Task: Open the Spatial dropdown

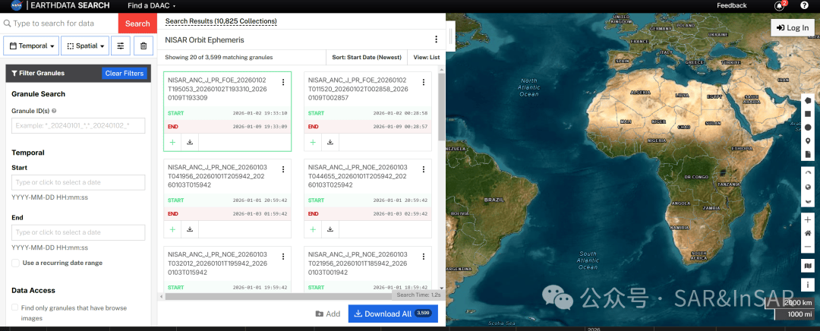Action: coord(85,46)
